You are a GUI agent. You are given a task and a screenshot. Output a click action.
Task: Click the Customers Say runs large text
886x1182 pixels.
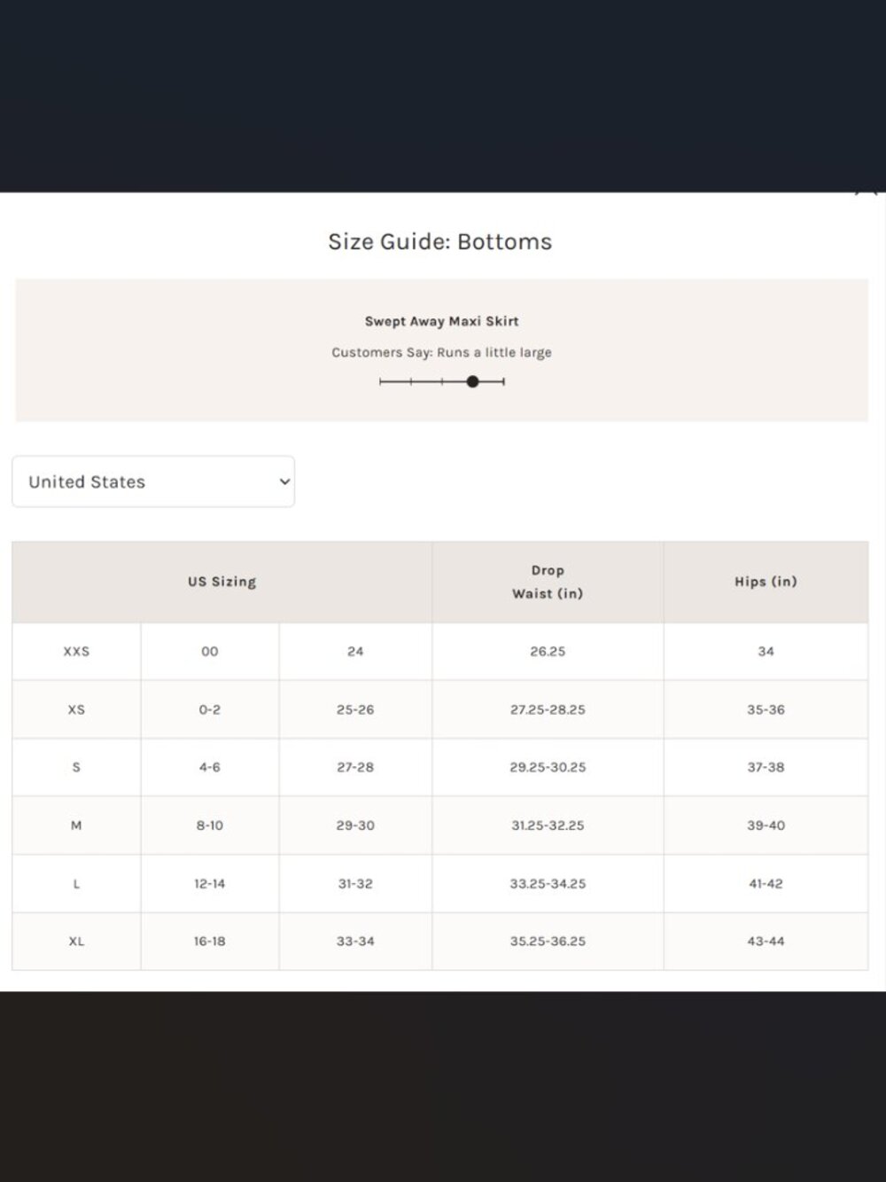coord(441,352)
